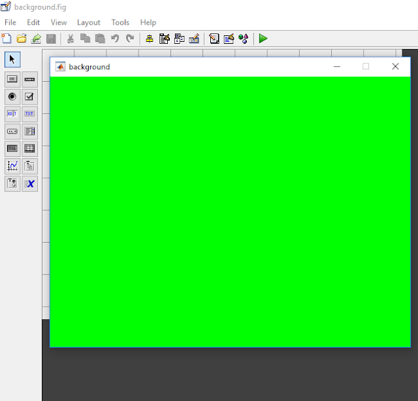Select the Static Text component
This screenshot has height=401, width=418.
(x=29, y=114)
